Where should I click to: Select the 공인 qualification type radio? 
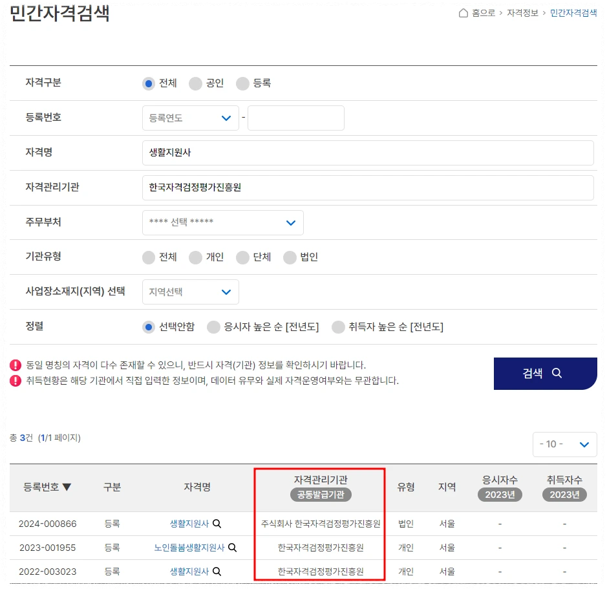(x=195, y=83)
